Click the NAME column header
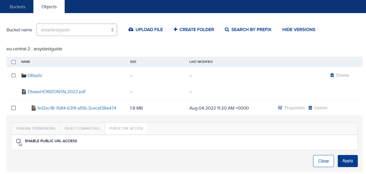The image size is (366, 174). (26, 62)
